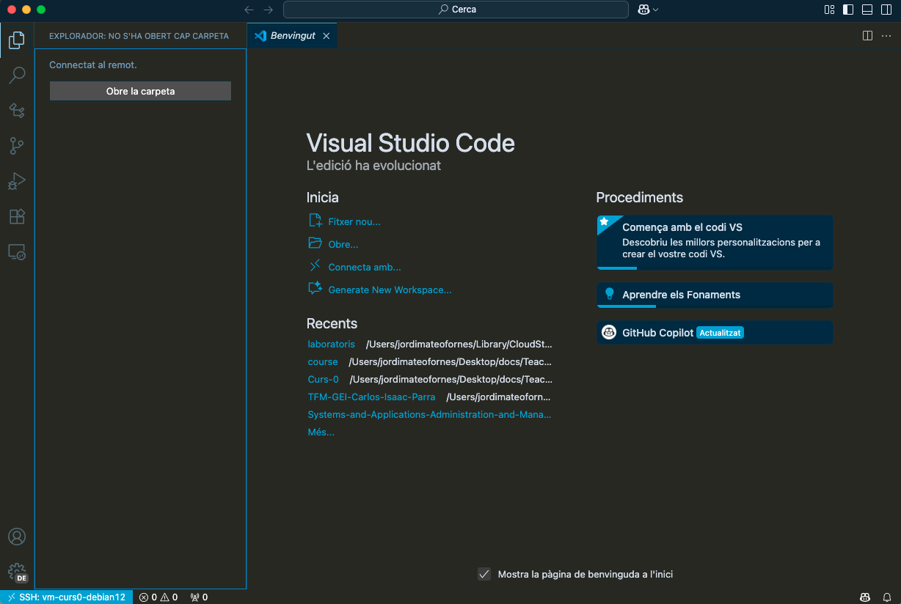The image size is (901, 604).
Task: Toggle the primary side bar
Action: pos(848,10)
